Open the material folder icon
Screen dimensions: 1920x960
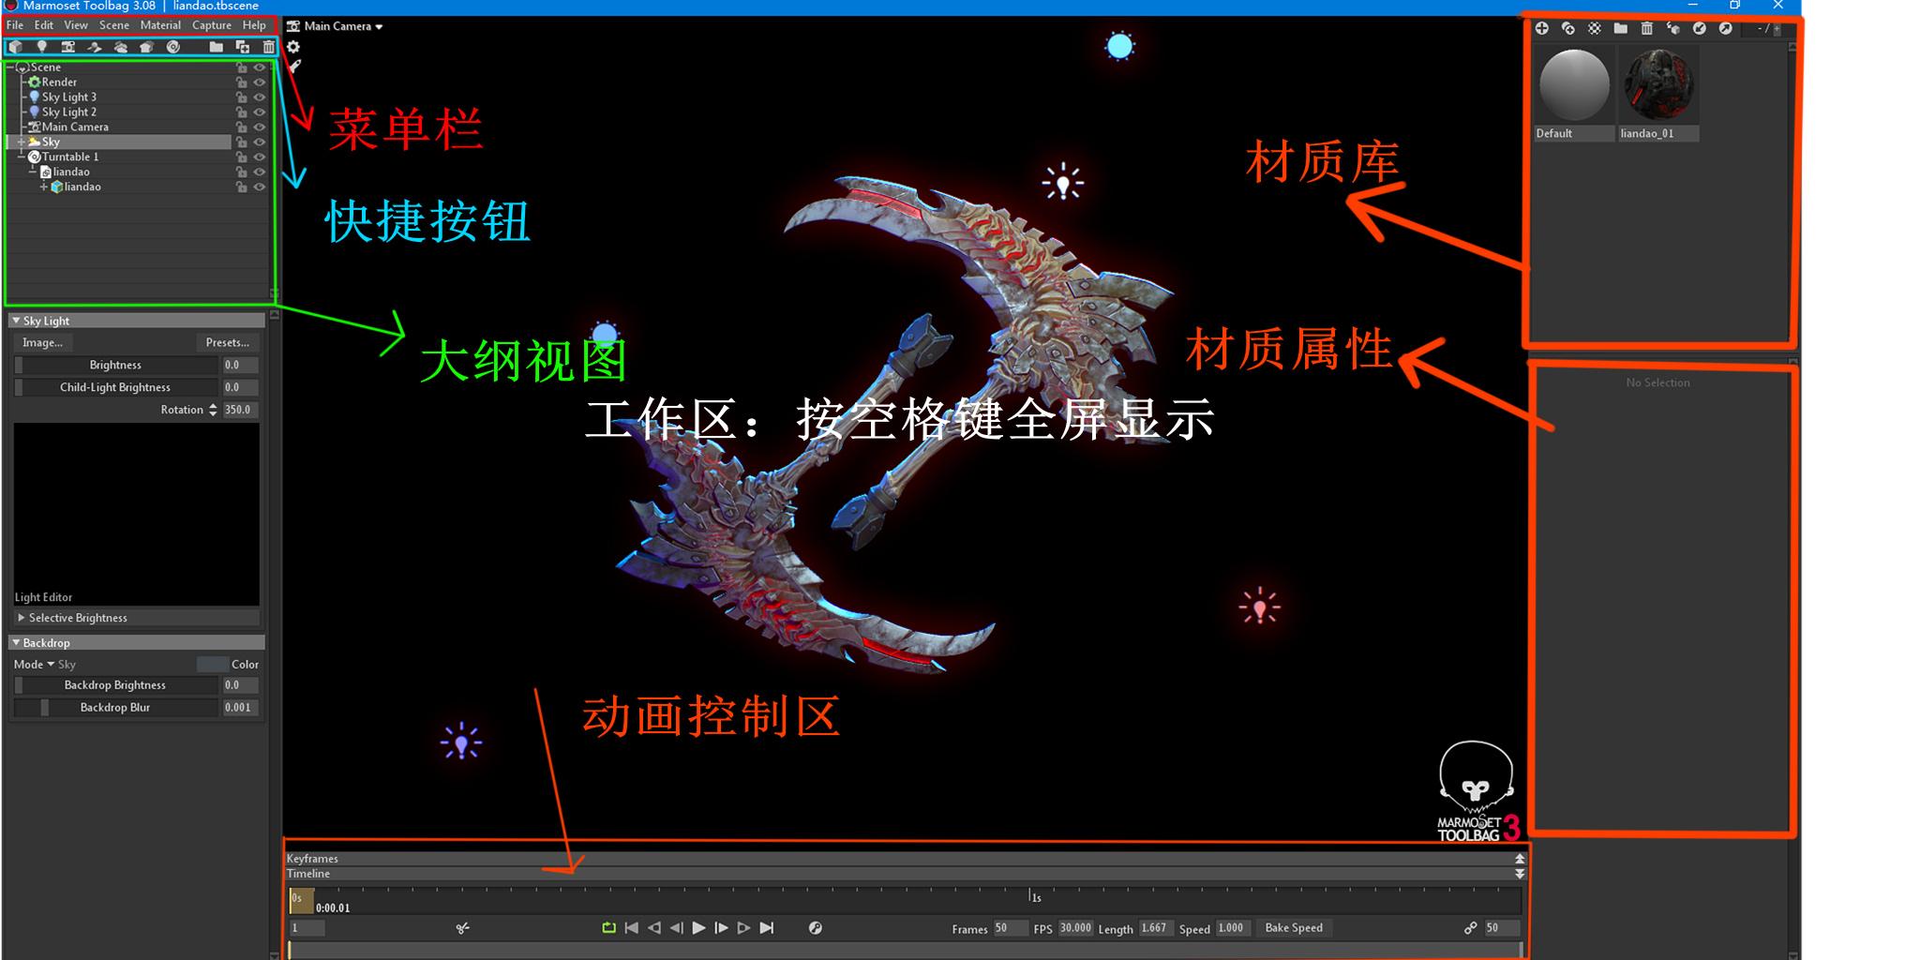pos(1620,28)
